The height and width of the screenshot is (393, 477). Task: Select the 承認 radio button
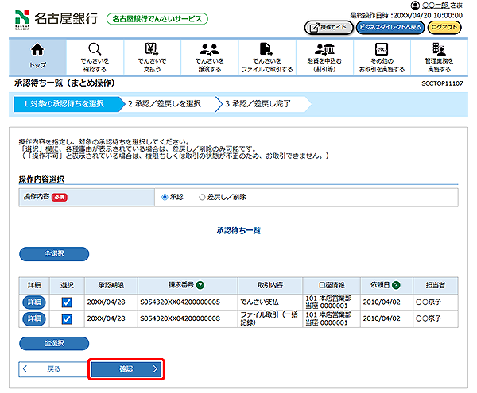pos(165,196)
